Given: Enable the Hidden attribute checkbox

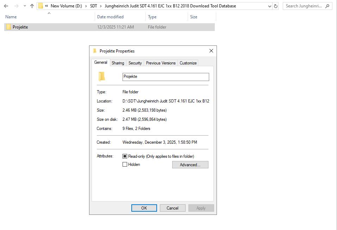Looking at the screenshot, I should (125, 164).
